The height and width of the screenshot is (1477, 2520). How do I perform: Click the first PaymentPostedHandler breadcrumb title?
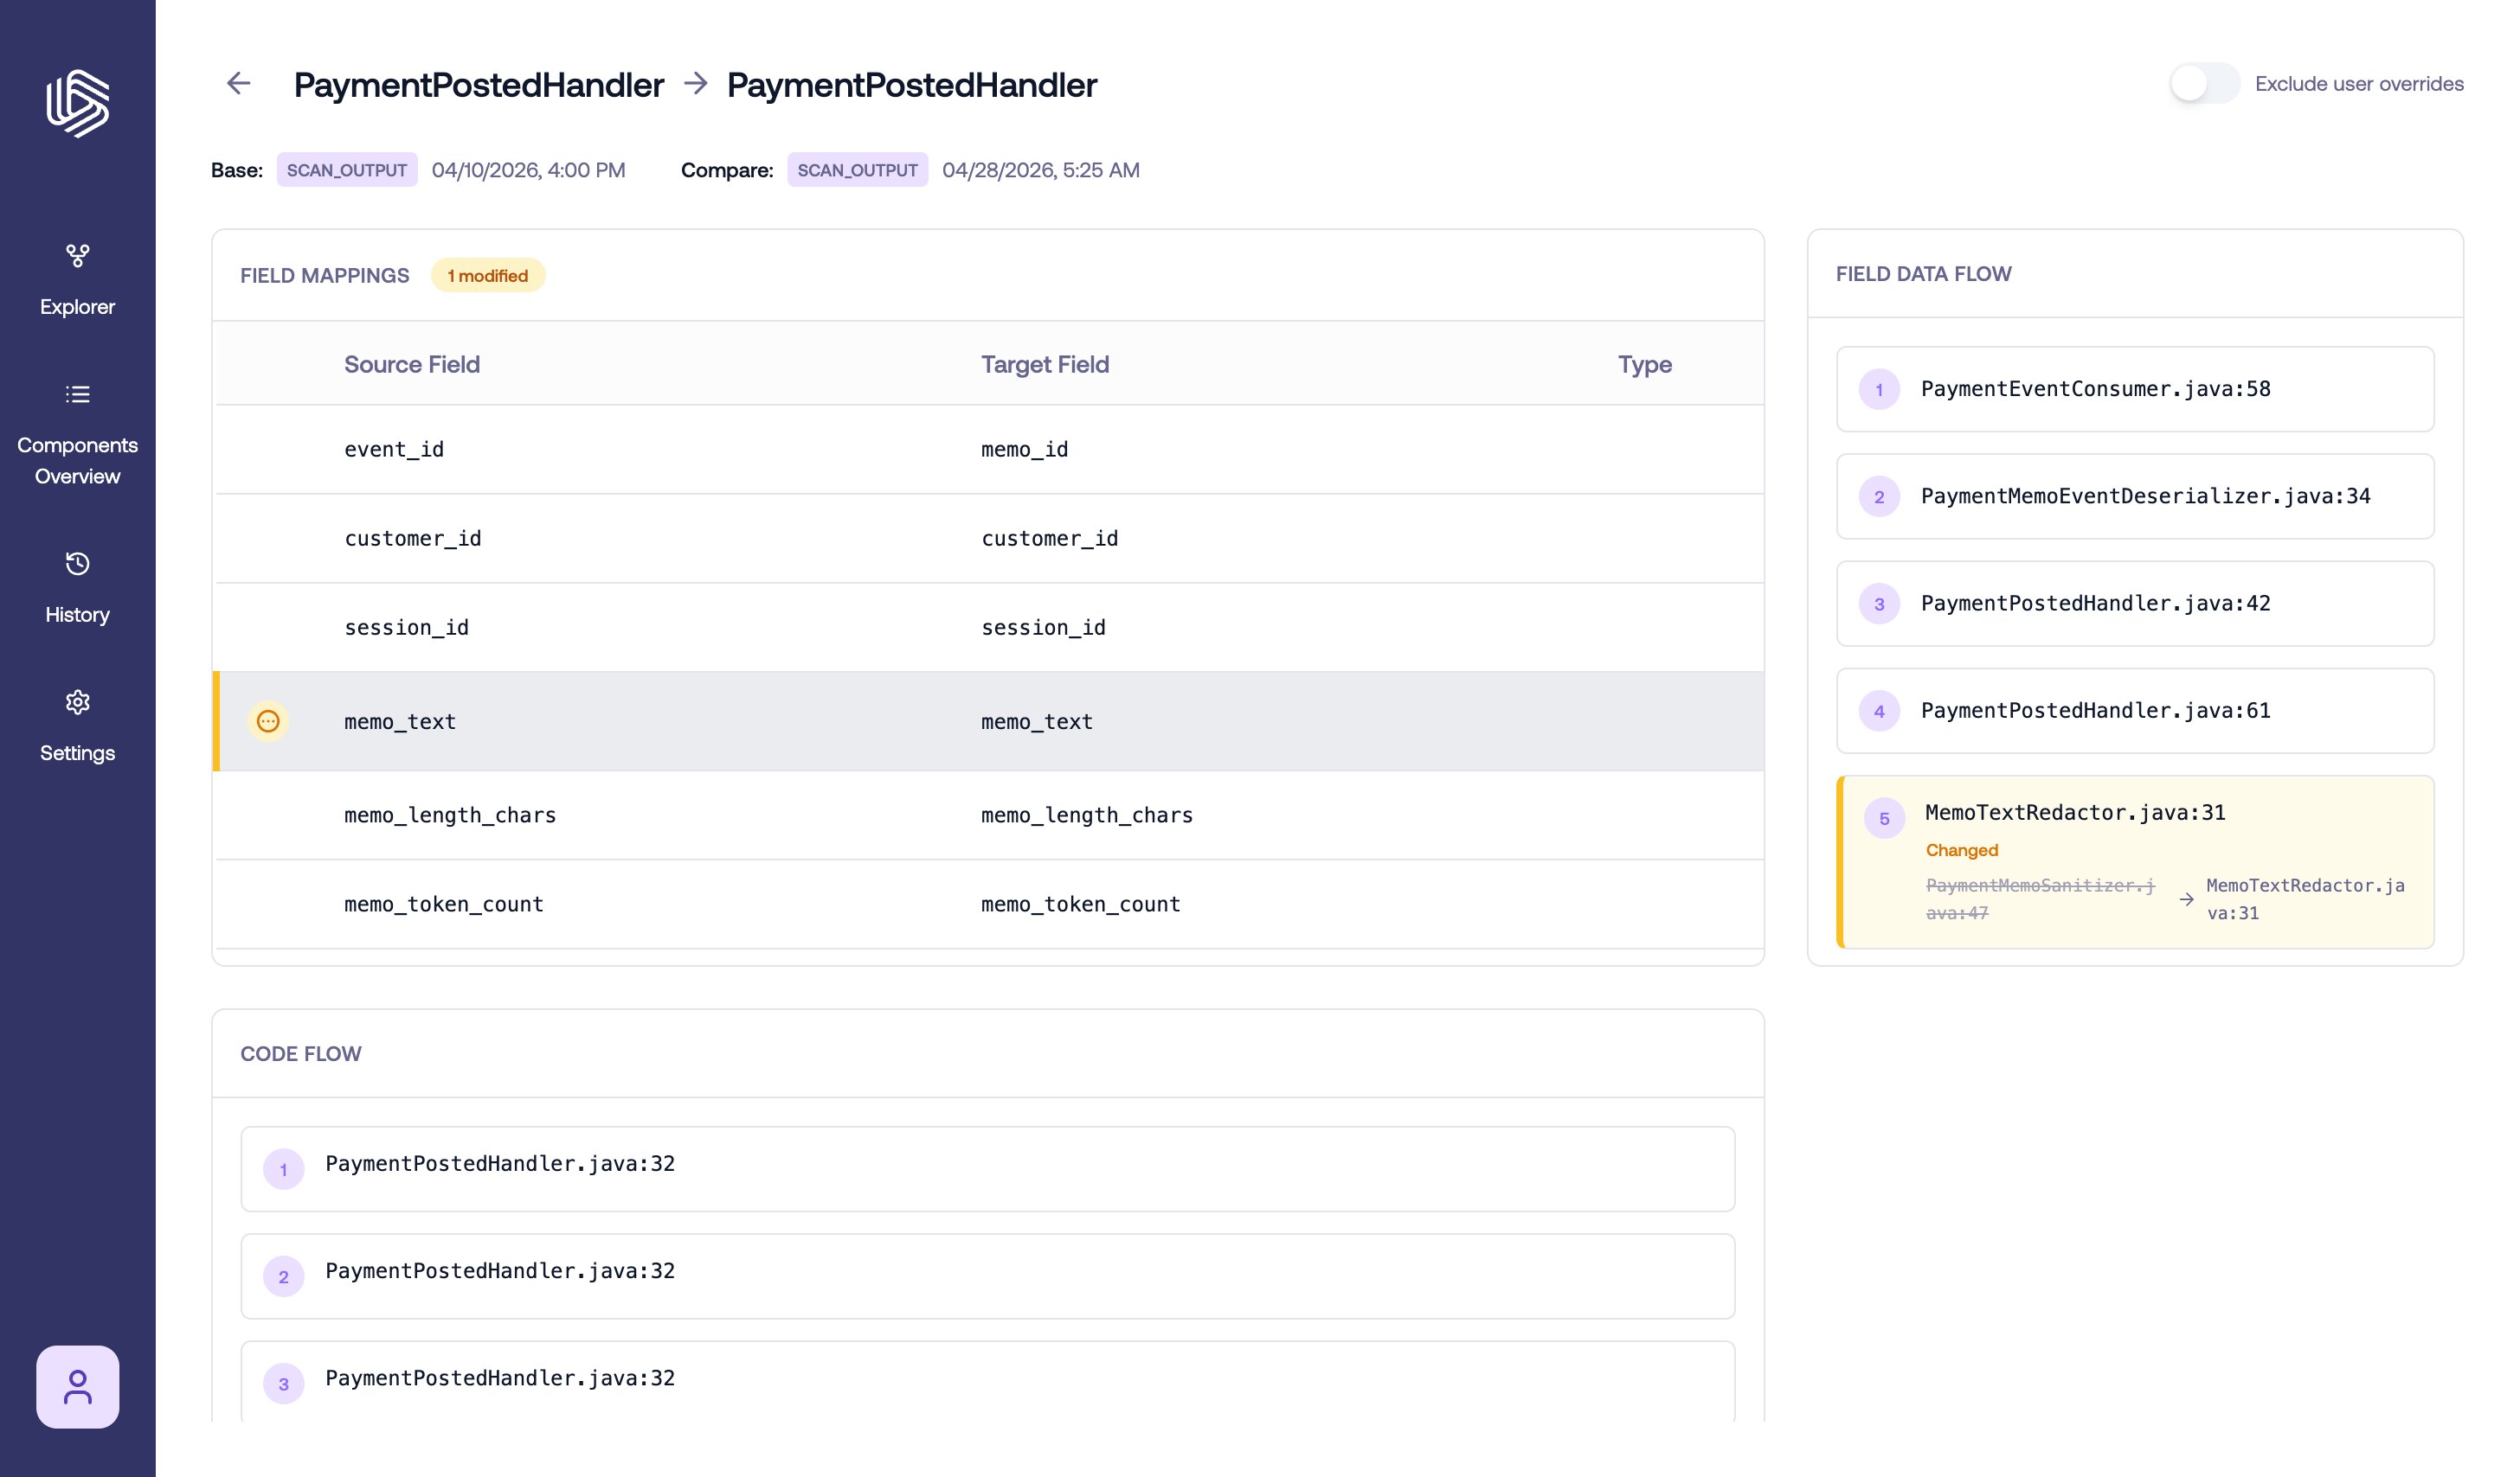coord(478,85)
